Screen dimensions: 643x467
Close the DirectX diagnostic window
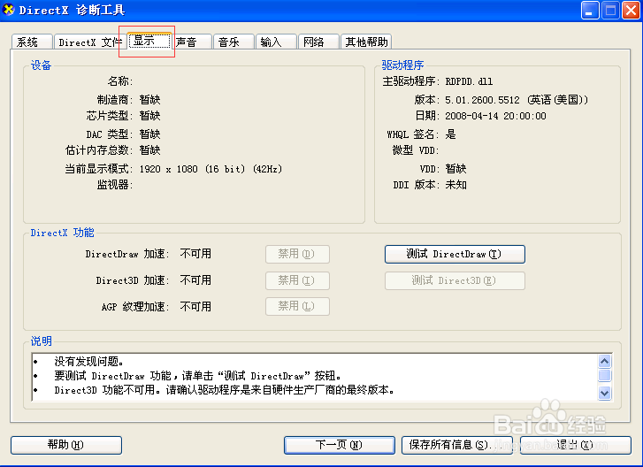tap(632, 11)
